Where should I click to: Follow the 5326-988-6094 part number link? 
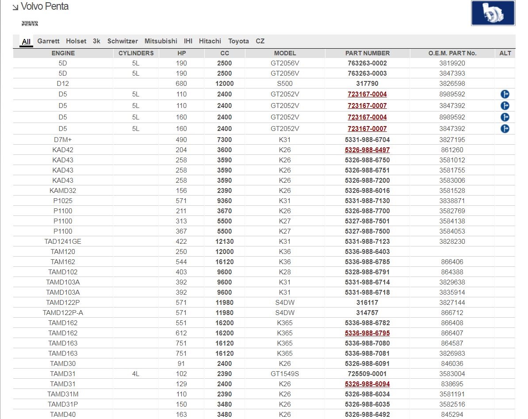click(x=367, y=384)
